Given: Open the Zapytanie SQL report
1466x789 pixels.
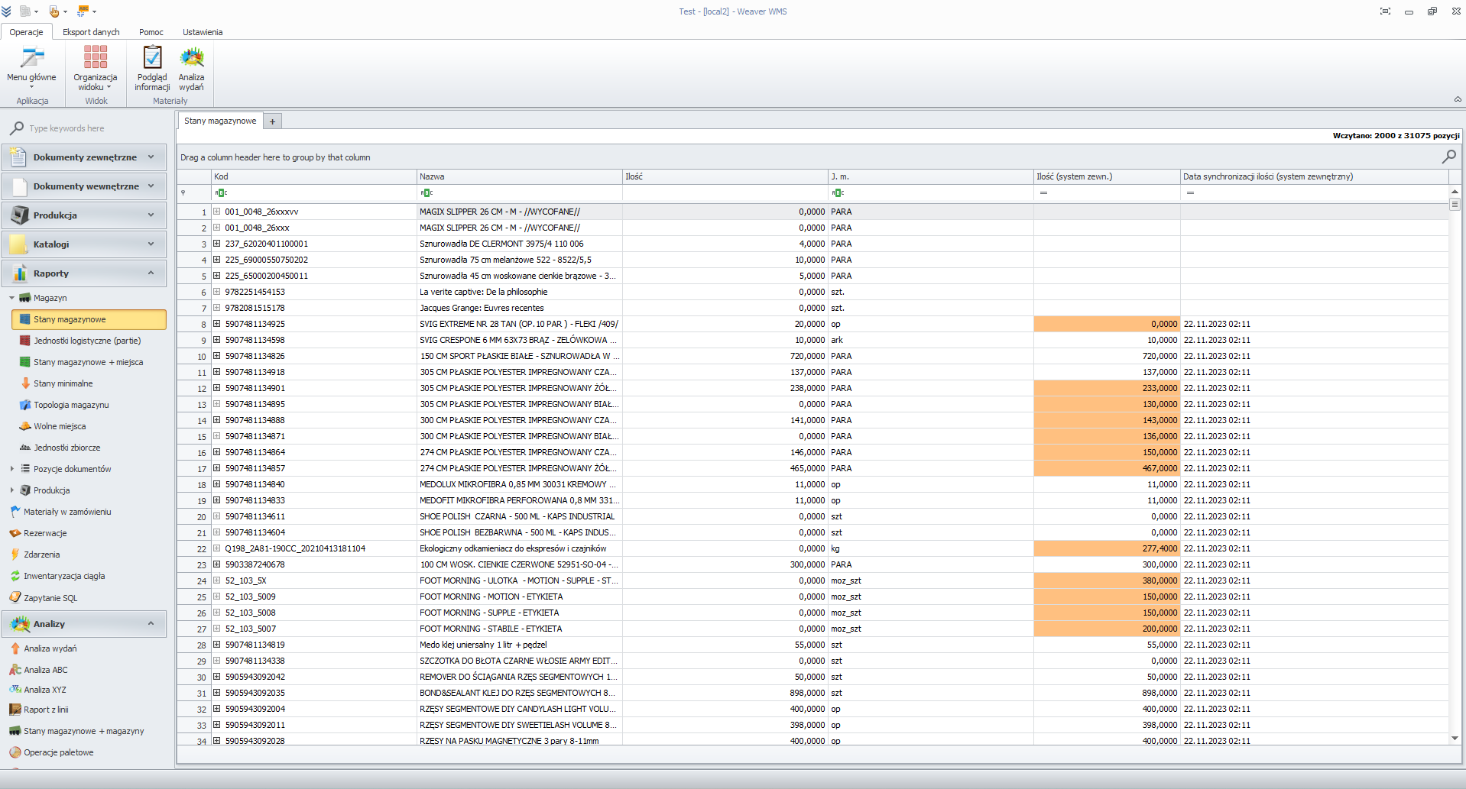Looking at the screenshot, I should [50, 598].
